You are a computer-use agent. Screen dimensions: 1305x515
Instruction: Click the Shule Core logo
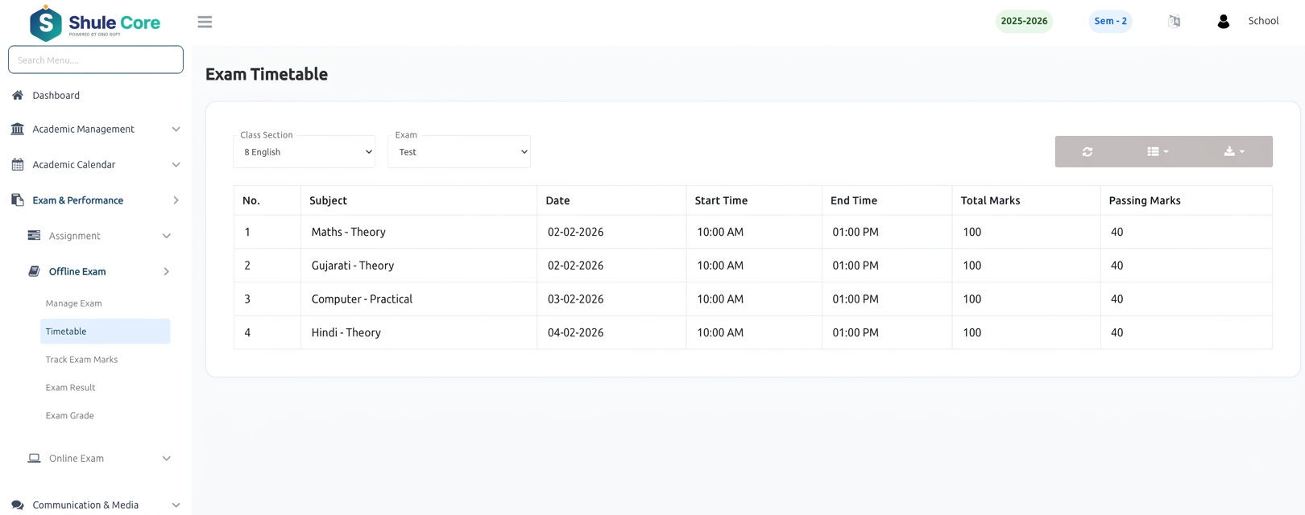(x=95, y=23)
